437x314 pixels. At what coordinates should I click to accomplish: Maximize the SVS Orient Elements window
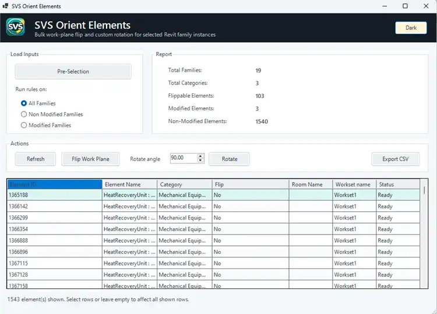pos(405,6)
